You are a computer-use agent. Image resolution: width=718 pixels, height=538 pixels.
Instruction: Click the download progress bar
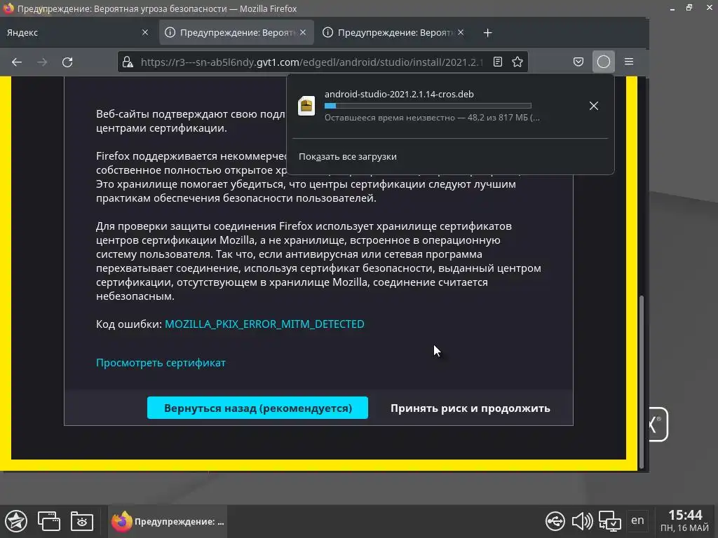[x=428, y=106]
